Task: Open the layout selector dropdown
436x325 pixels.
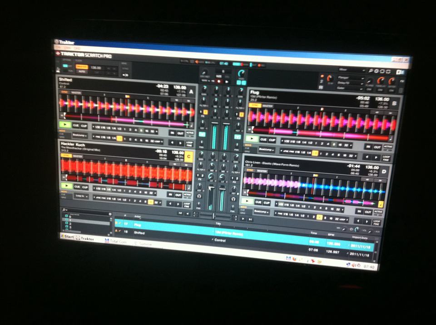Action: tap(352, 69)
